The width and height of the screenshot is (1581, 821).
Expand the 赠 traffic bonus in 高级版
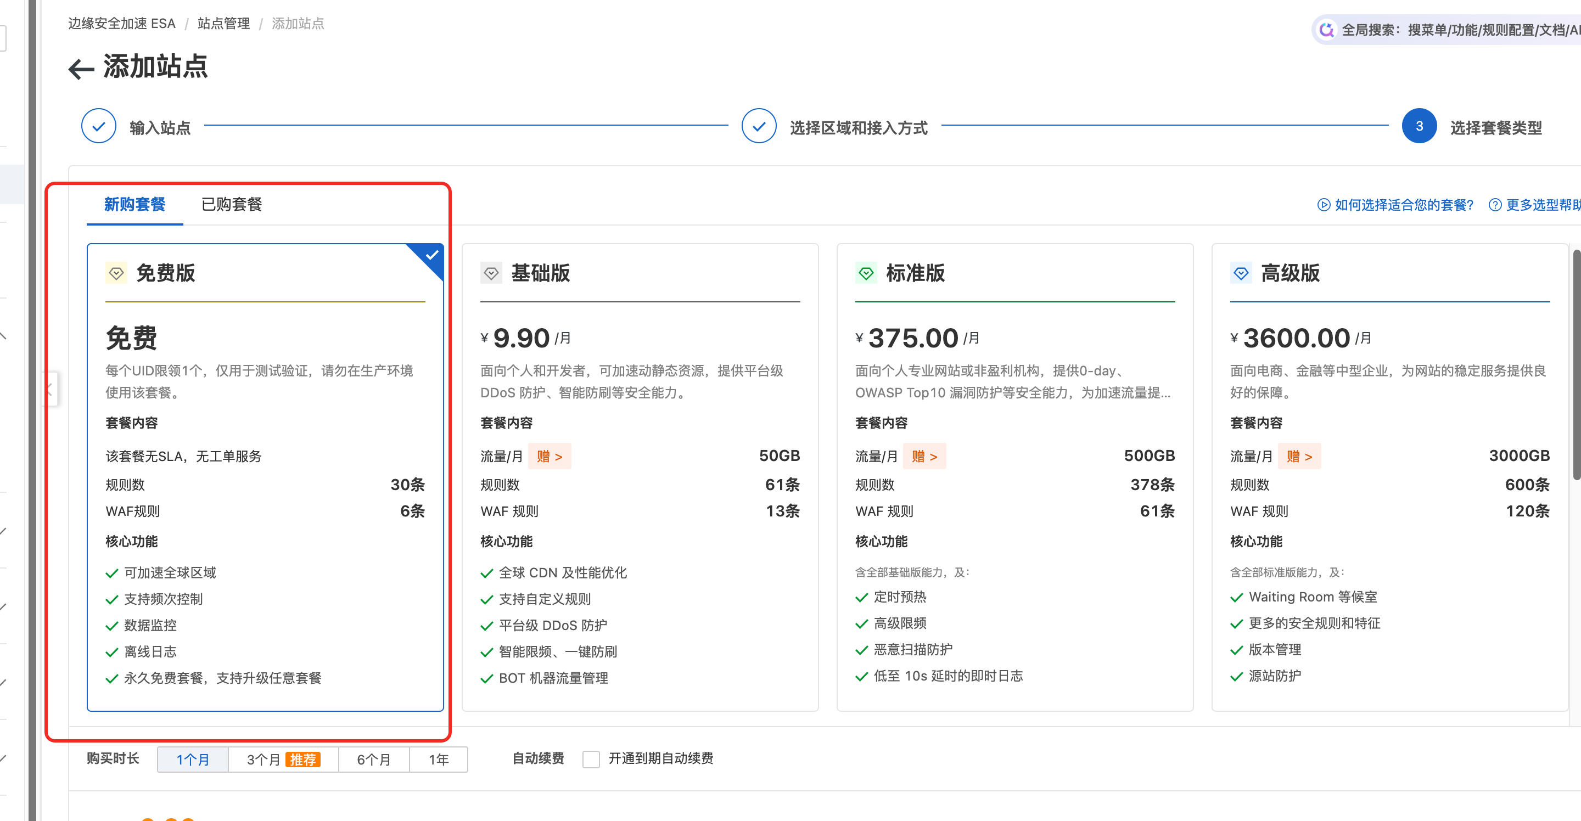[1299, 457]
